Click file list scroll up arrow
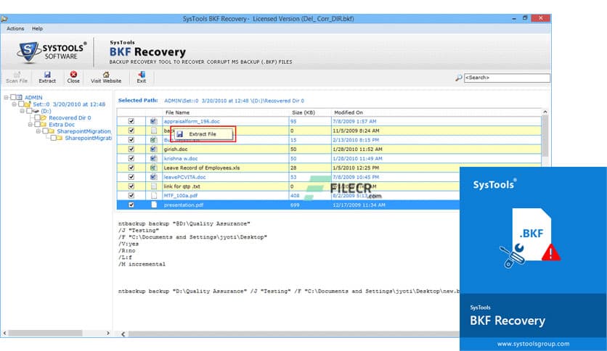This screenshot has height=351, width=607. click(x=545, y=112)
